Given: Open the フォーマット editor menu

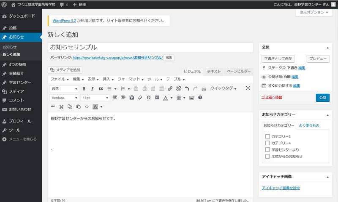Looking at the screenshot, I should pyautogui.click(x=131, y=79).
